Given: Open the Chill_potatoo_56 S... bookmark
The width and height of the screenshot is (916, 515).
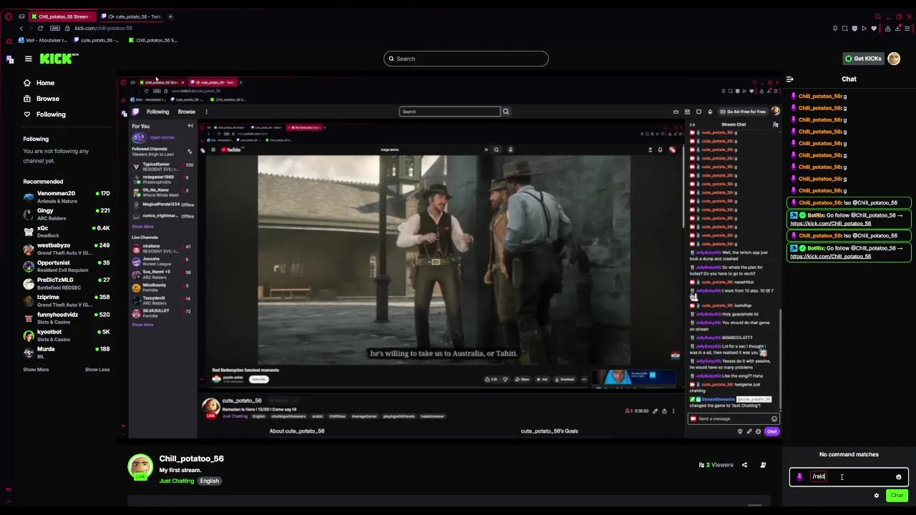Looking at the screenshot, I should (152, 40).
